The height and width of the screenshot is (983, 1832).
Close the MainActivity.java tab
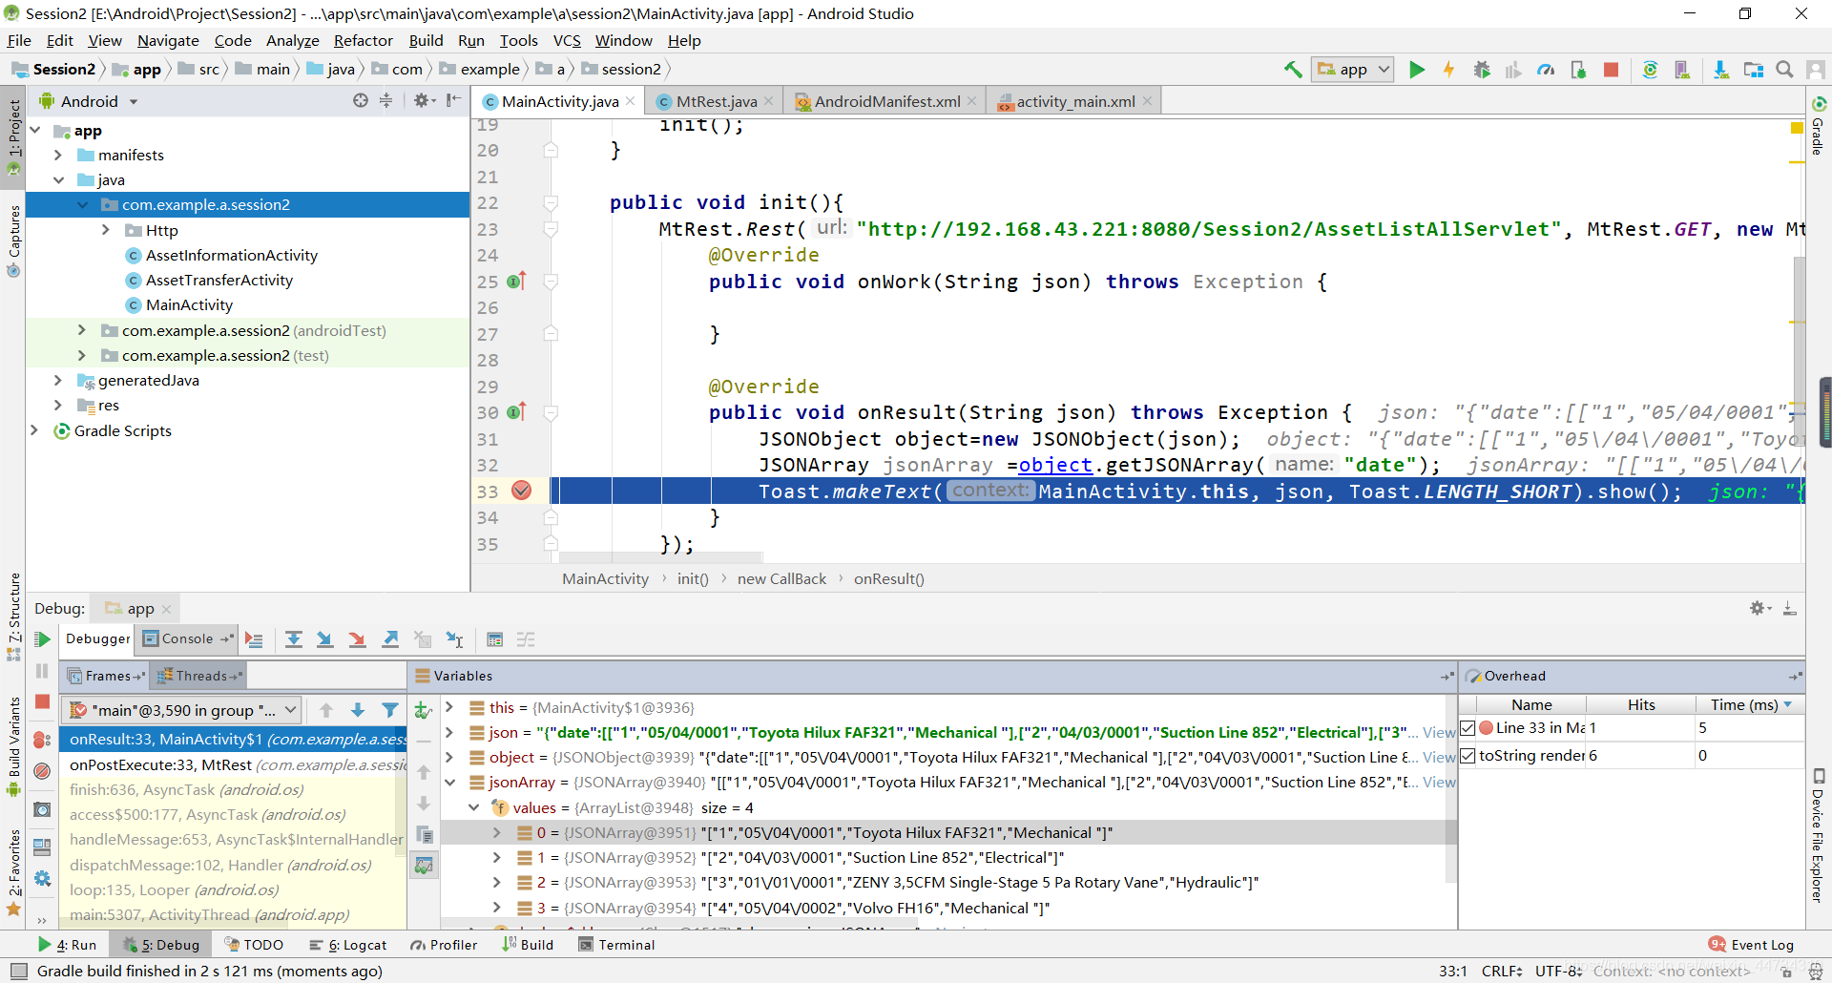pyautogui.click(x=630, y=101)
